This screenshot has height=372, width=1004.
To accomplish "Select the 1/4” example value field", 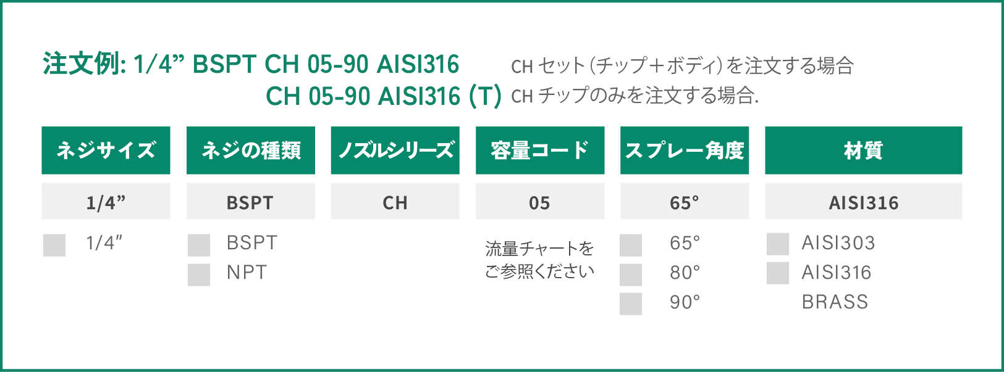I will tap(106, 201).
